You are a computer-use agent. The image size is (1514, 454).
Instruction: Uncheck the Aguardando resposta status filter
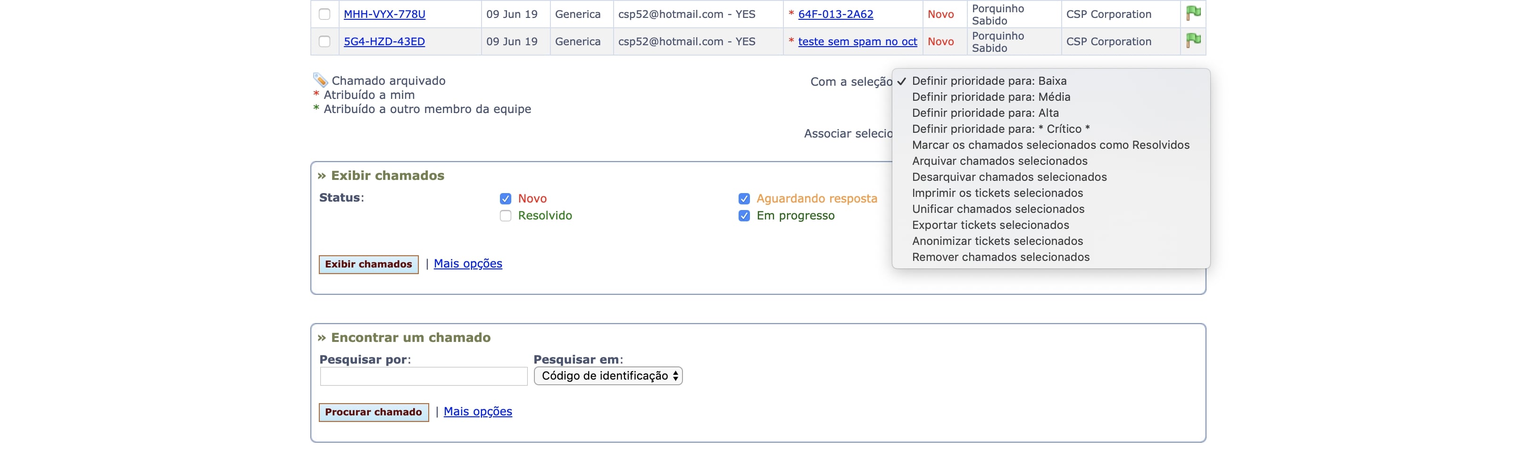point(744,199)
